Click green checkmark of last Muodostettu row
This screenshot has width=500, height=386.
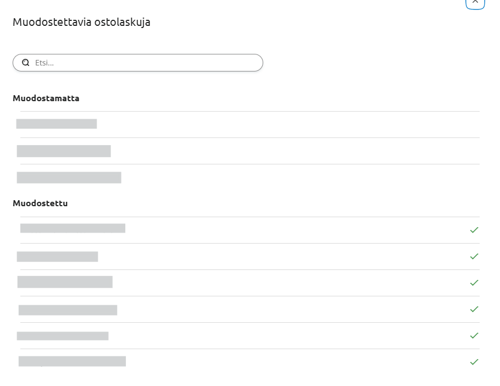(474, 362)
